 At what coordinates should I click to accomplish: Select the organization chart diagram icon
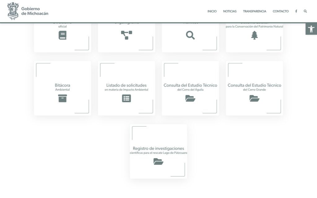(x=126, y=35)
